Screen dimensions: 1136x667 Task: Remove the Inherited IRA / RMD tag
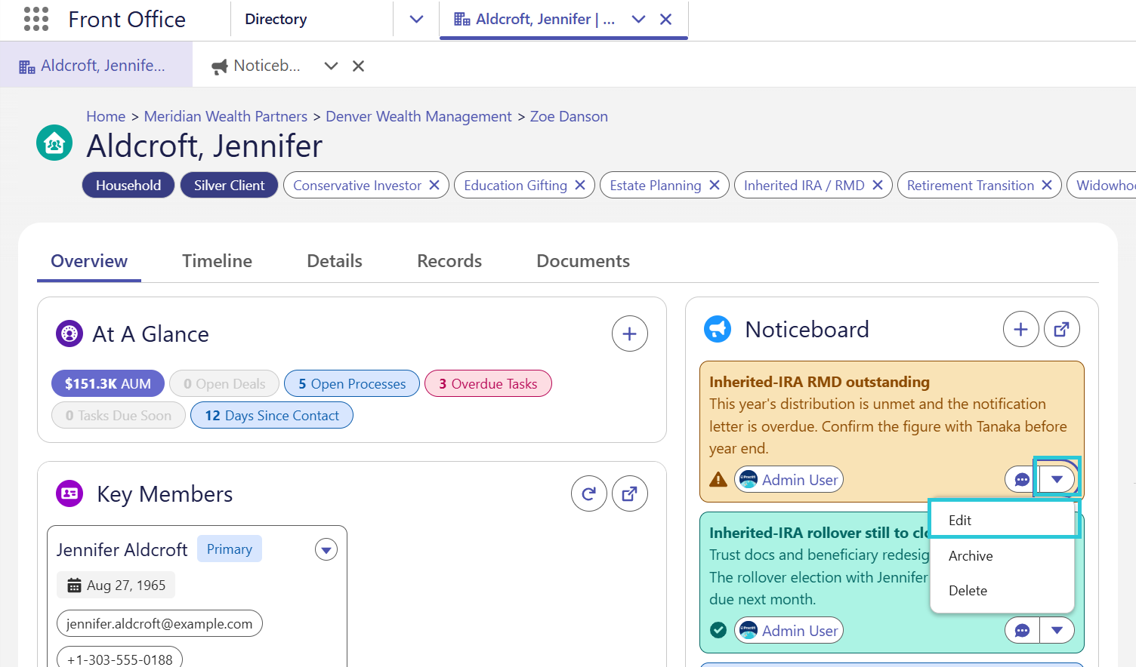pyautogui.click(x=878, y=185)
